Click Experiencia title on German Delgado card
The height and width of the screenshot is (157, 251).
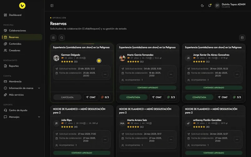pyautogui.click(x=81, y=47)
